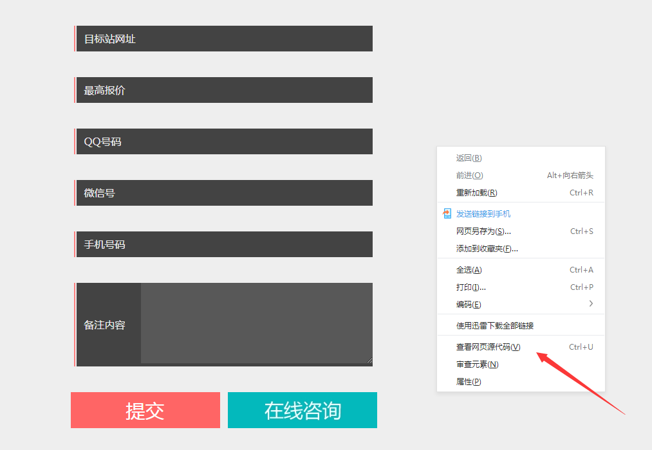Select 发送链接到手机 menu entry
Viewport: 652px width, 450px height.
[x=483, y=213]
